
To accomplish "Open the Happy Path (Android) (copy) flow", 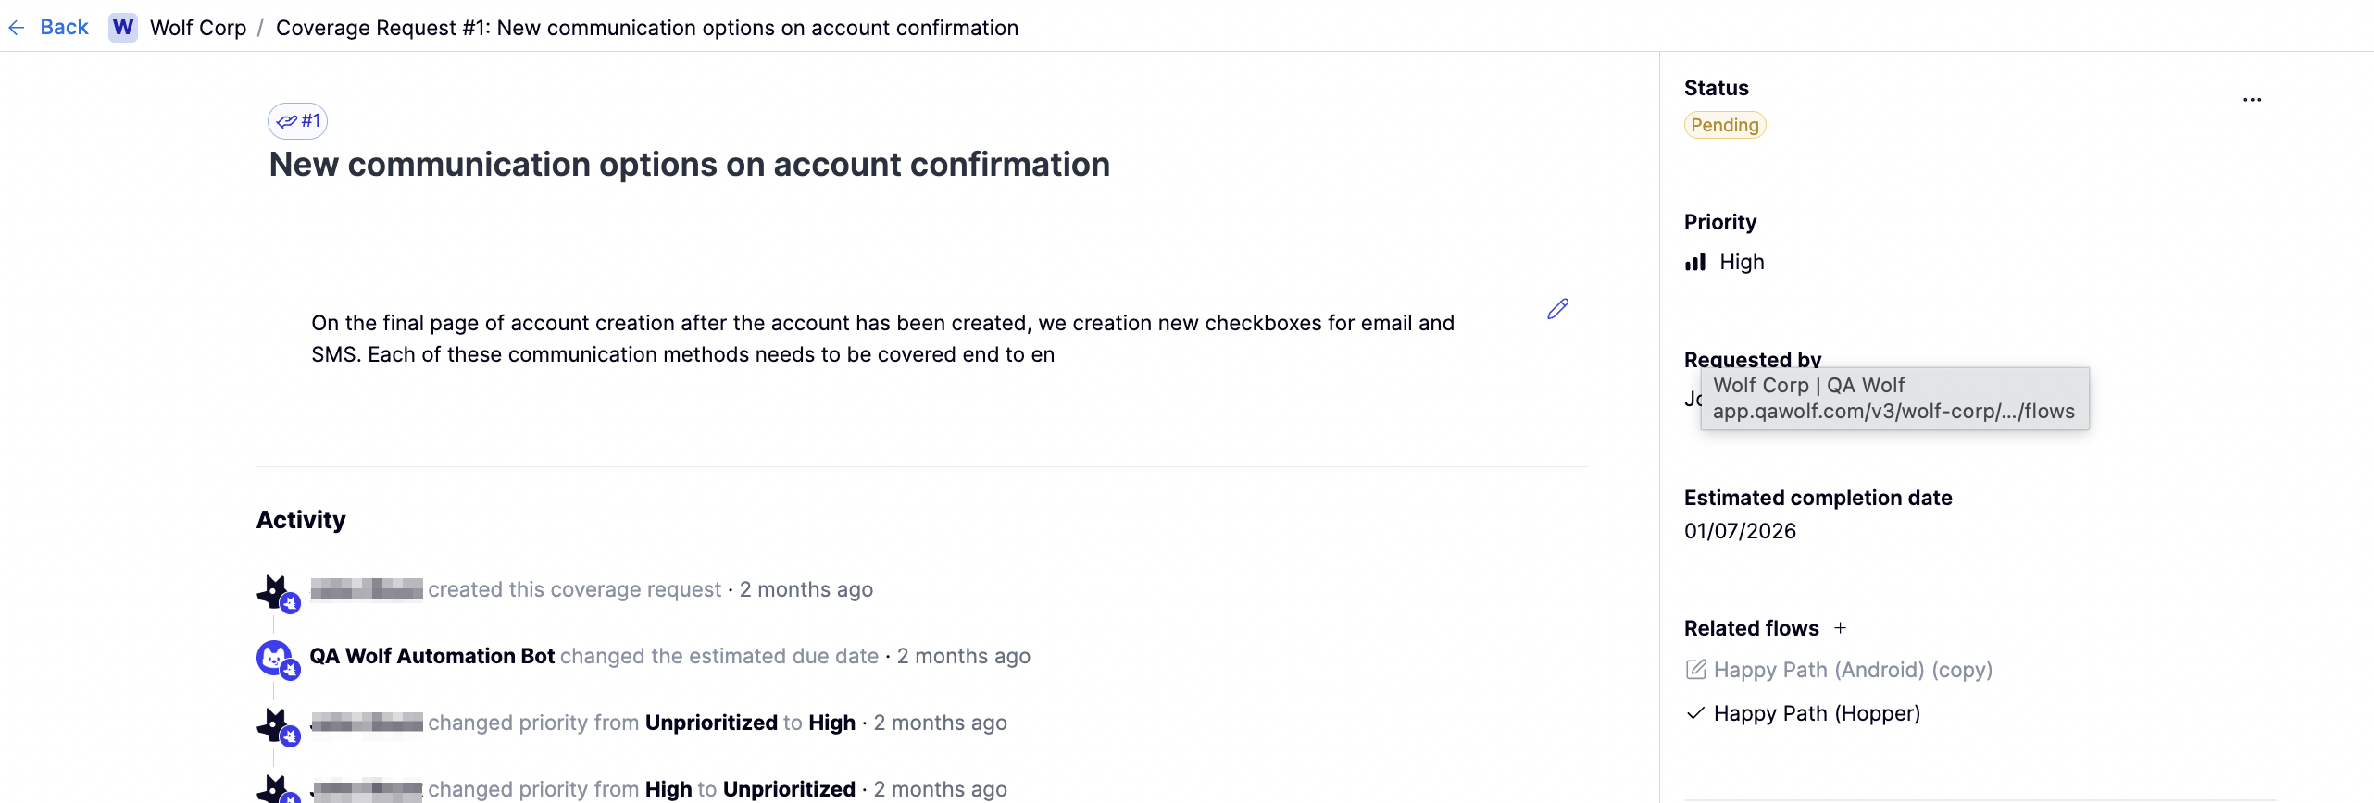I will click(1852, 670).
